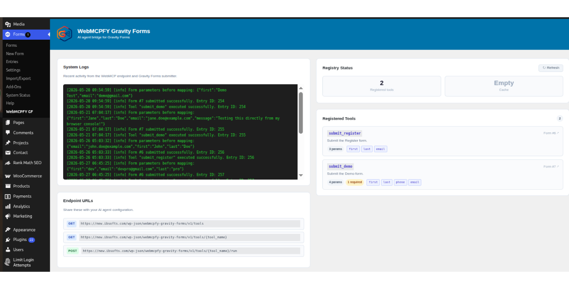Image resolution: width=569 pixels, height=289 pixels.
Task: Open the Products archive icon
Action: point(8,186)
